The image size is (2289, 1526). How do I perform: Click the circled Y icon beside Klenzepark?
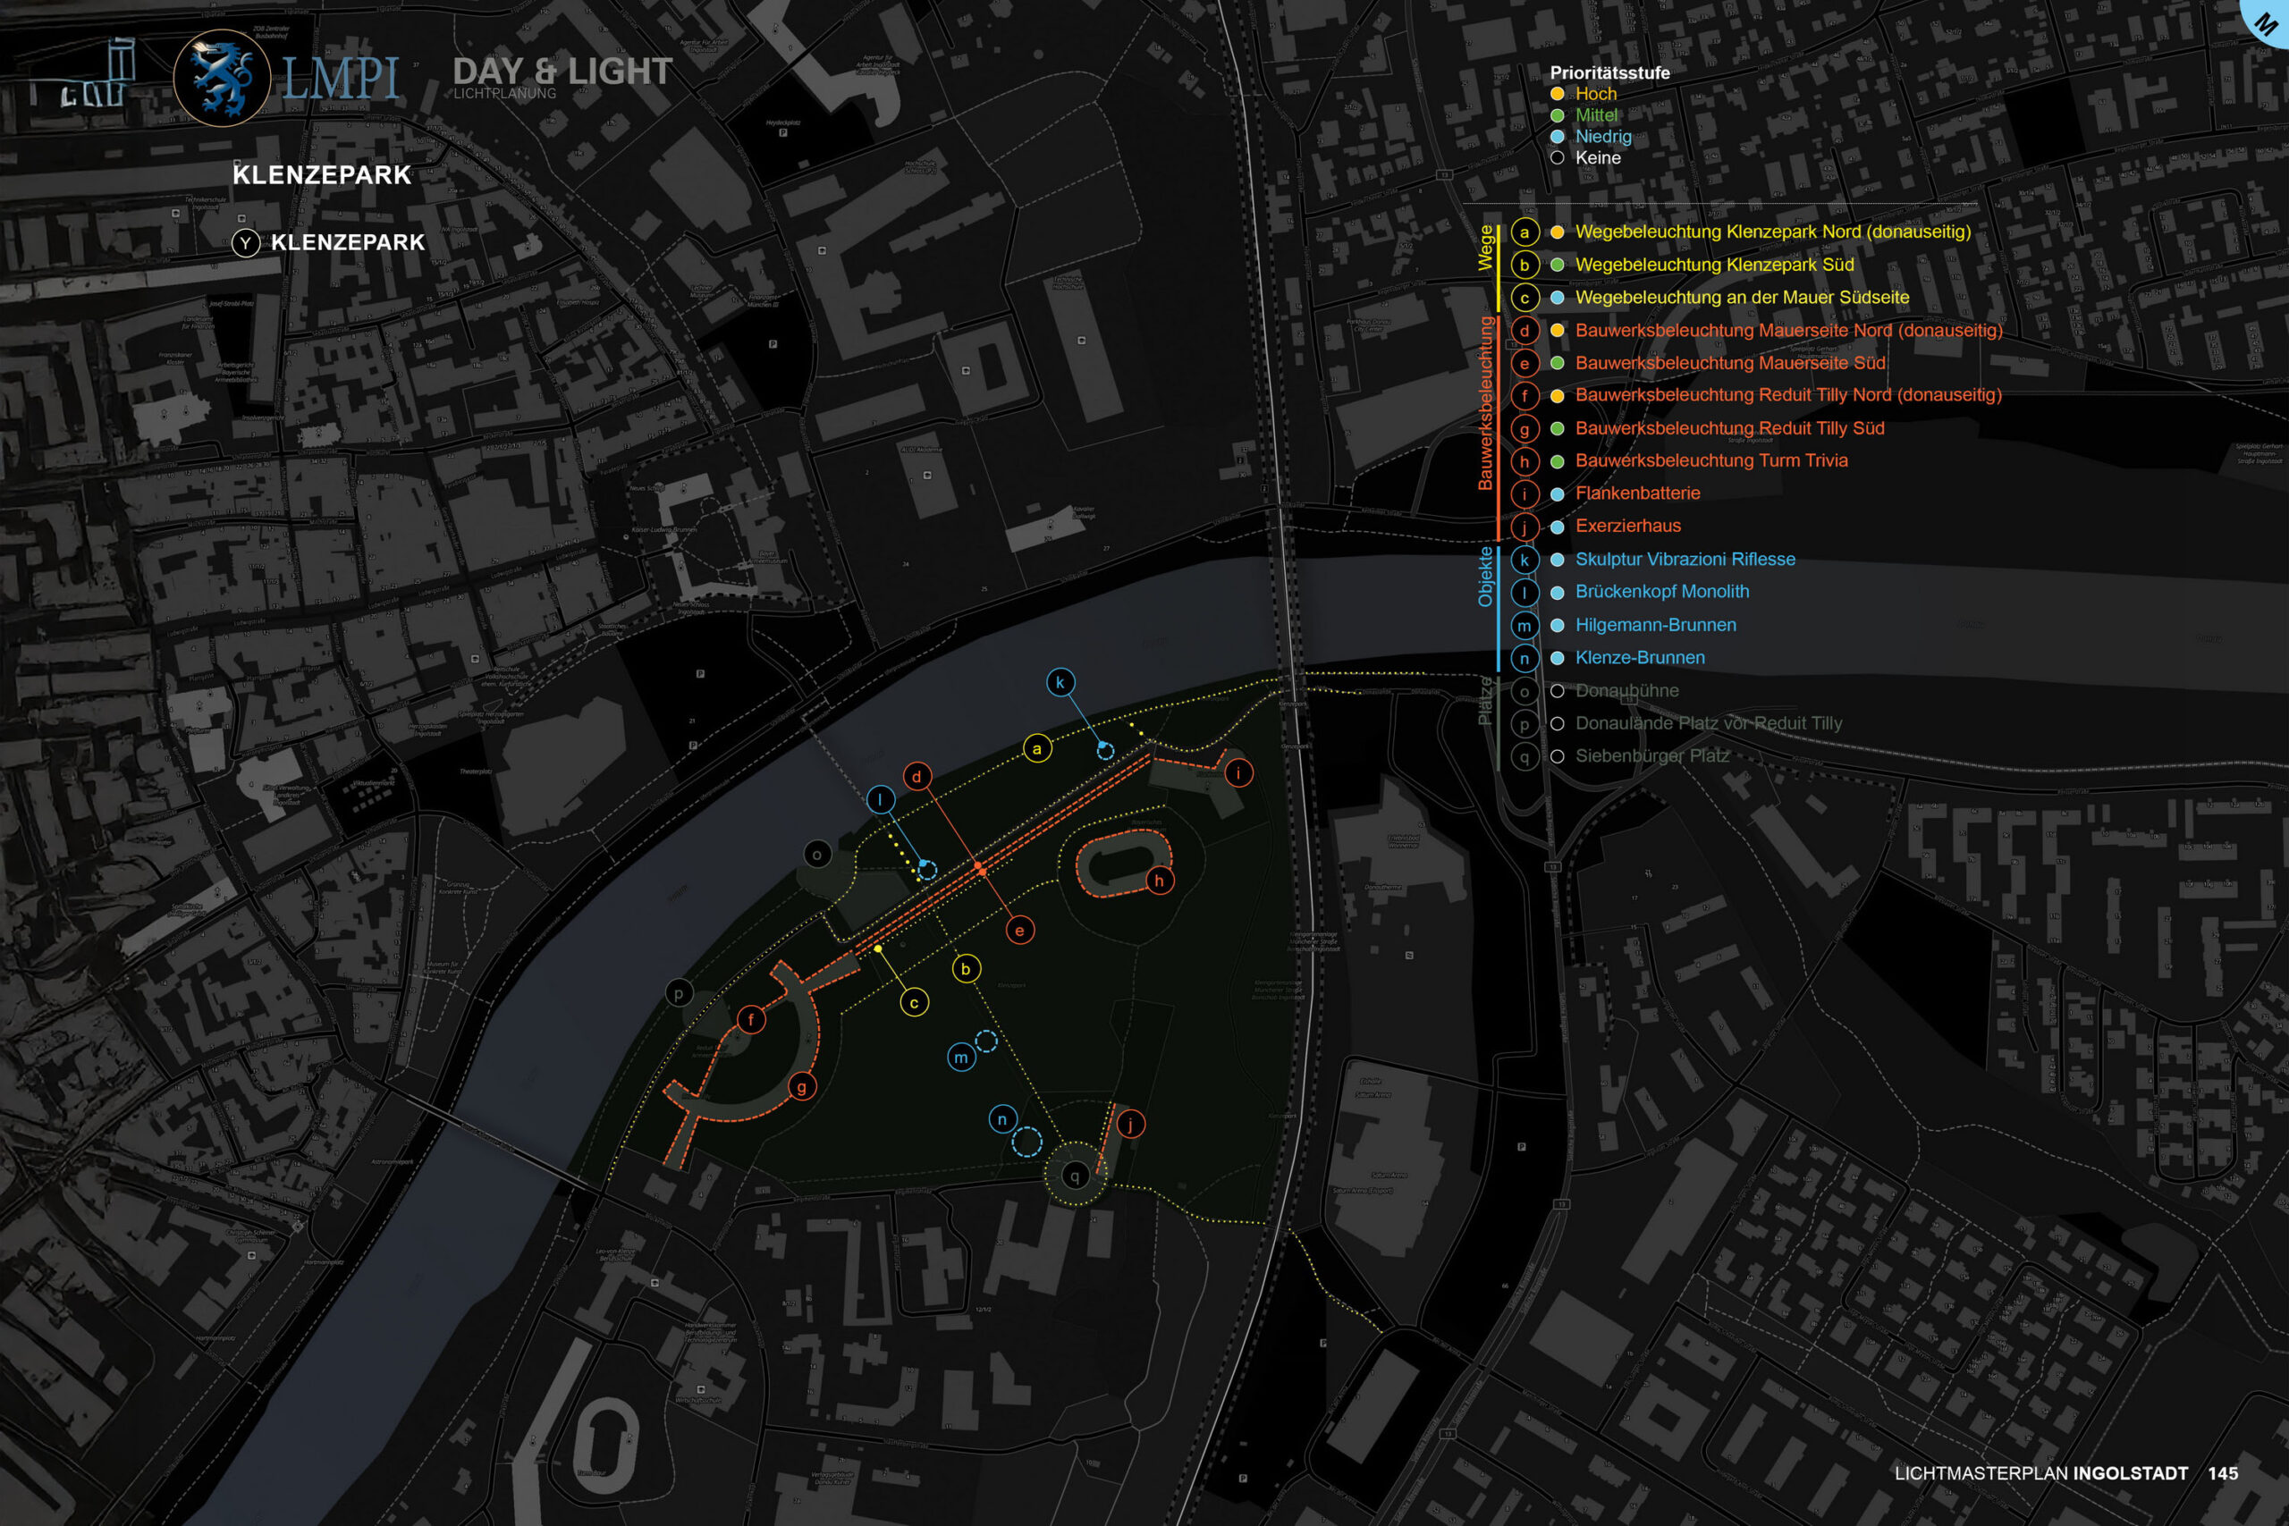click(x=245, y=243)
